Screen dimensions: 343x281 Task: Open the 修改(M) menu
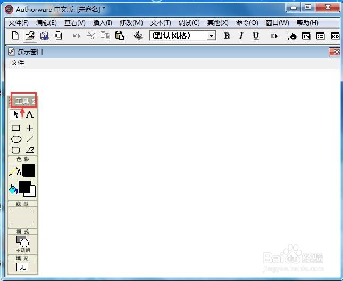(131, 23)
